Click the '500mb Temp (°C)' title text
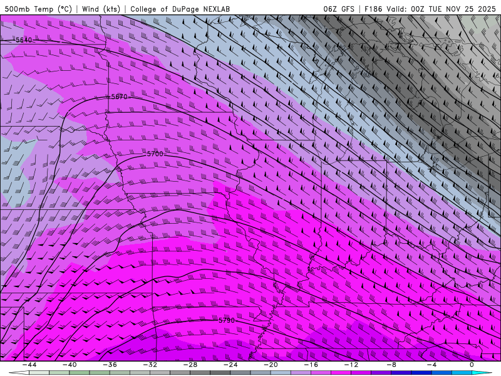 [38, 9]
